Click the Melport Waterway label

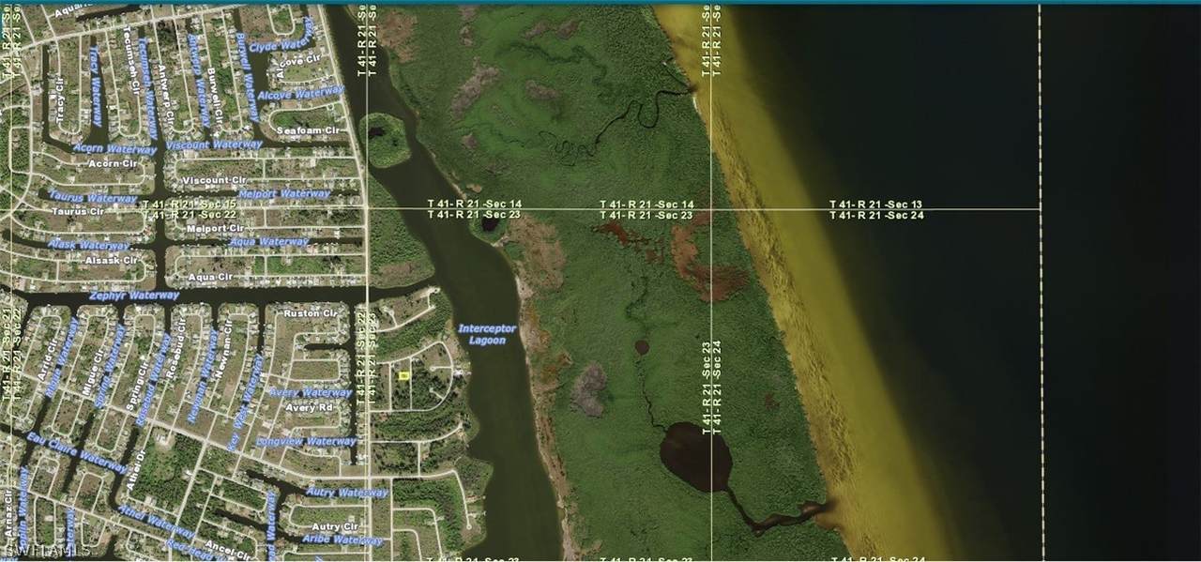(285, 194)
